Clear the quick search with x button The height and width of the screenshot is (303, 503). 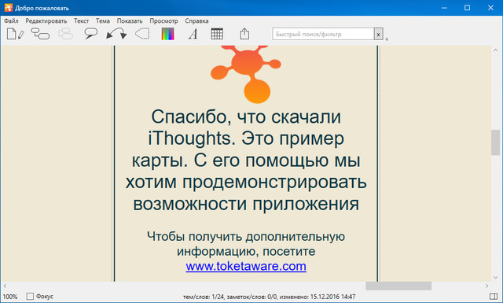[x=378, y=34]
